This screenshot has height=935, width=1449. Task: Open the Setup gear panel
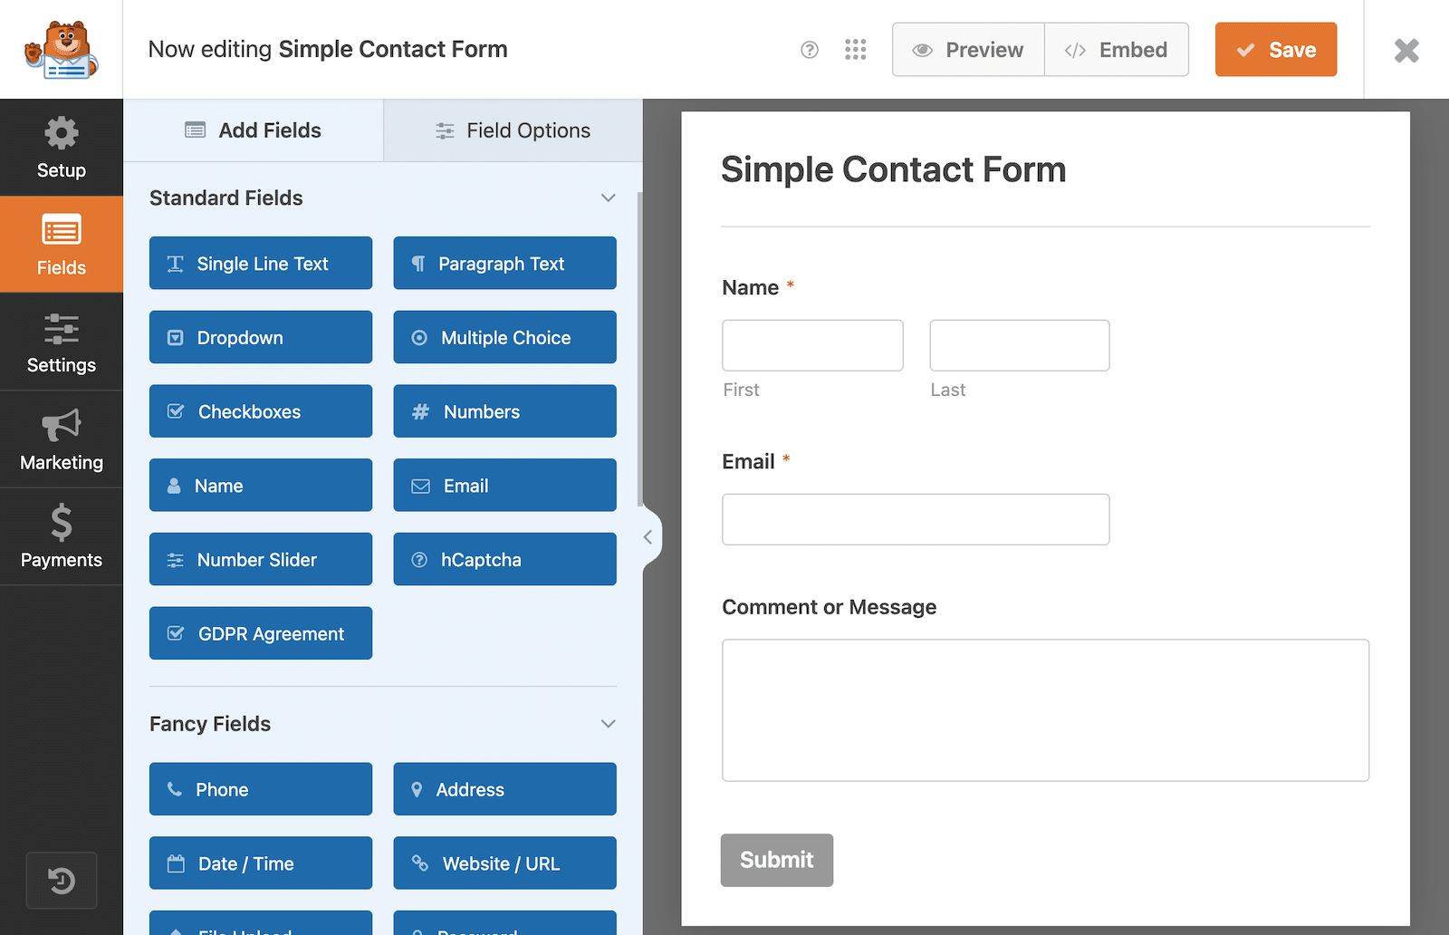61,148
